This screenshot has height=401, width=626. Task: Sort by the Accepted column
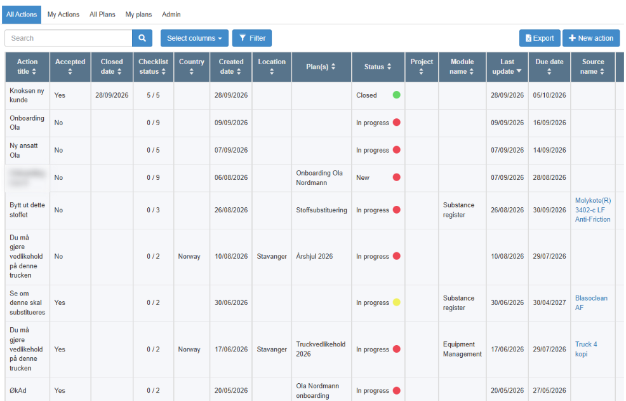[70, 67]
